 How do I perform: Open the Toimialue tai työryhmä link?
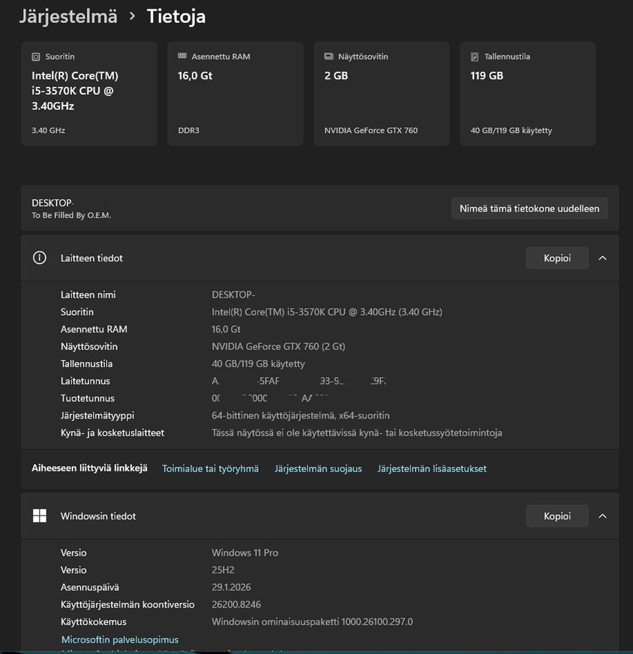(x=210, y=469)
